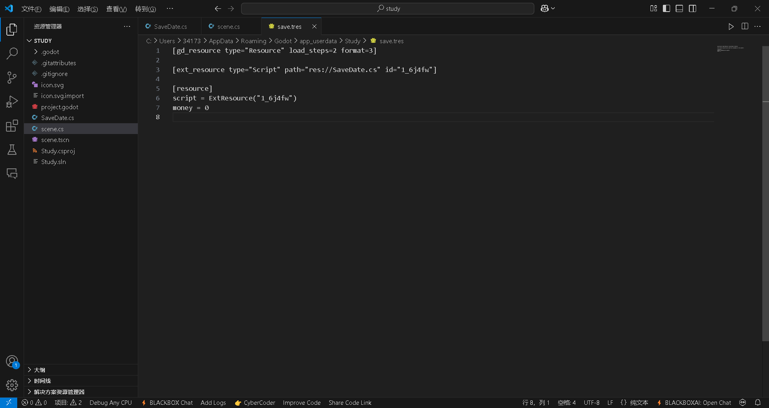Open the 编辑(E) menu

(x=59, y=9)
